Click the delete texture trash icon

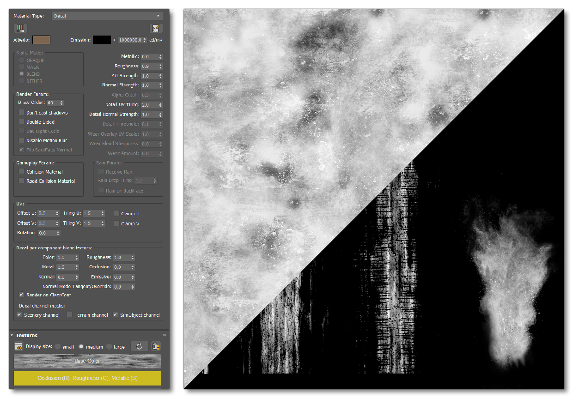tap(156, 346)
